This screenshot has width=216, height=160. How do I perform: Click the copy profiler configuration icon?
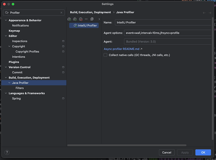pyautogui.click(x=92, y=19)
